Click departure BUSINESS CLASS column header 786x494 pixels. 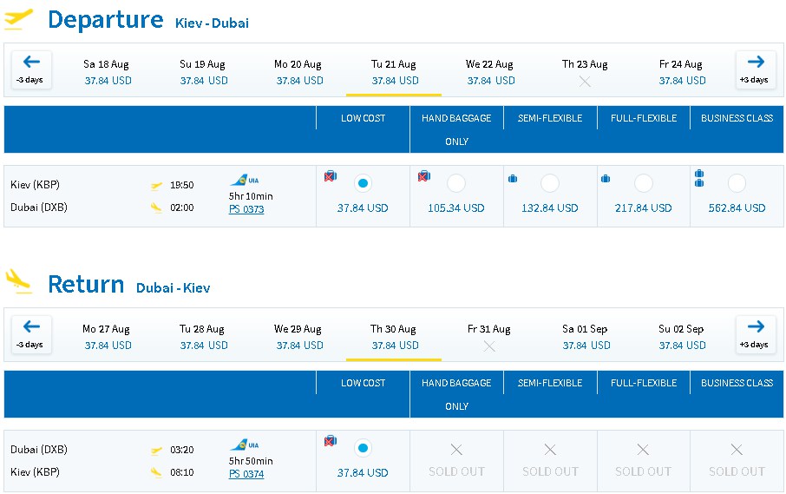[737, 118]
